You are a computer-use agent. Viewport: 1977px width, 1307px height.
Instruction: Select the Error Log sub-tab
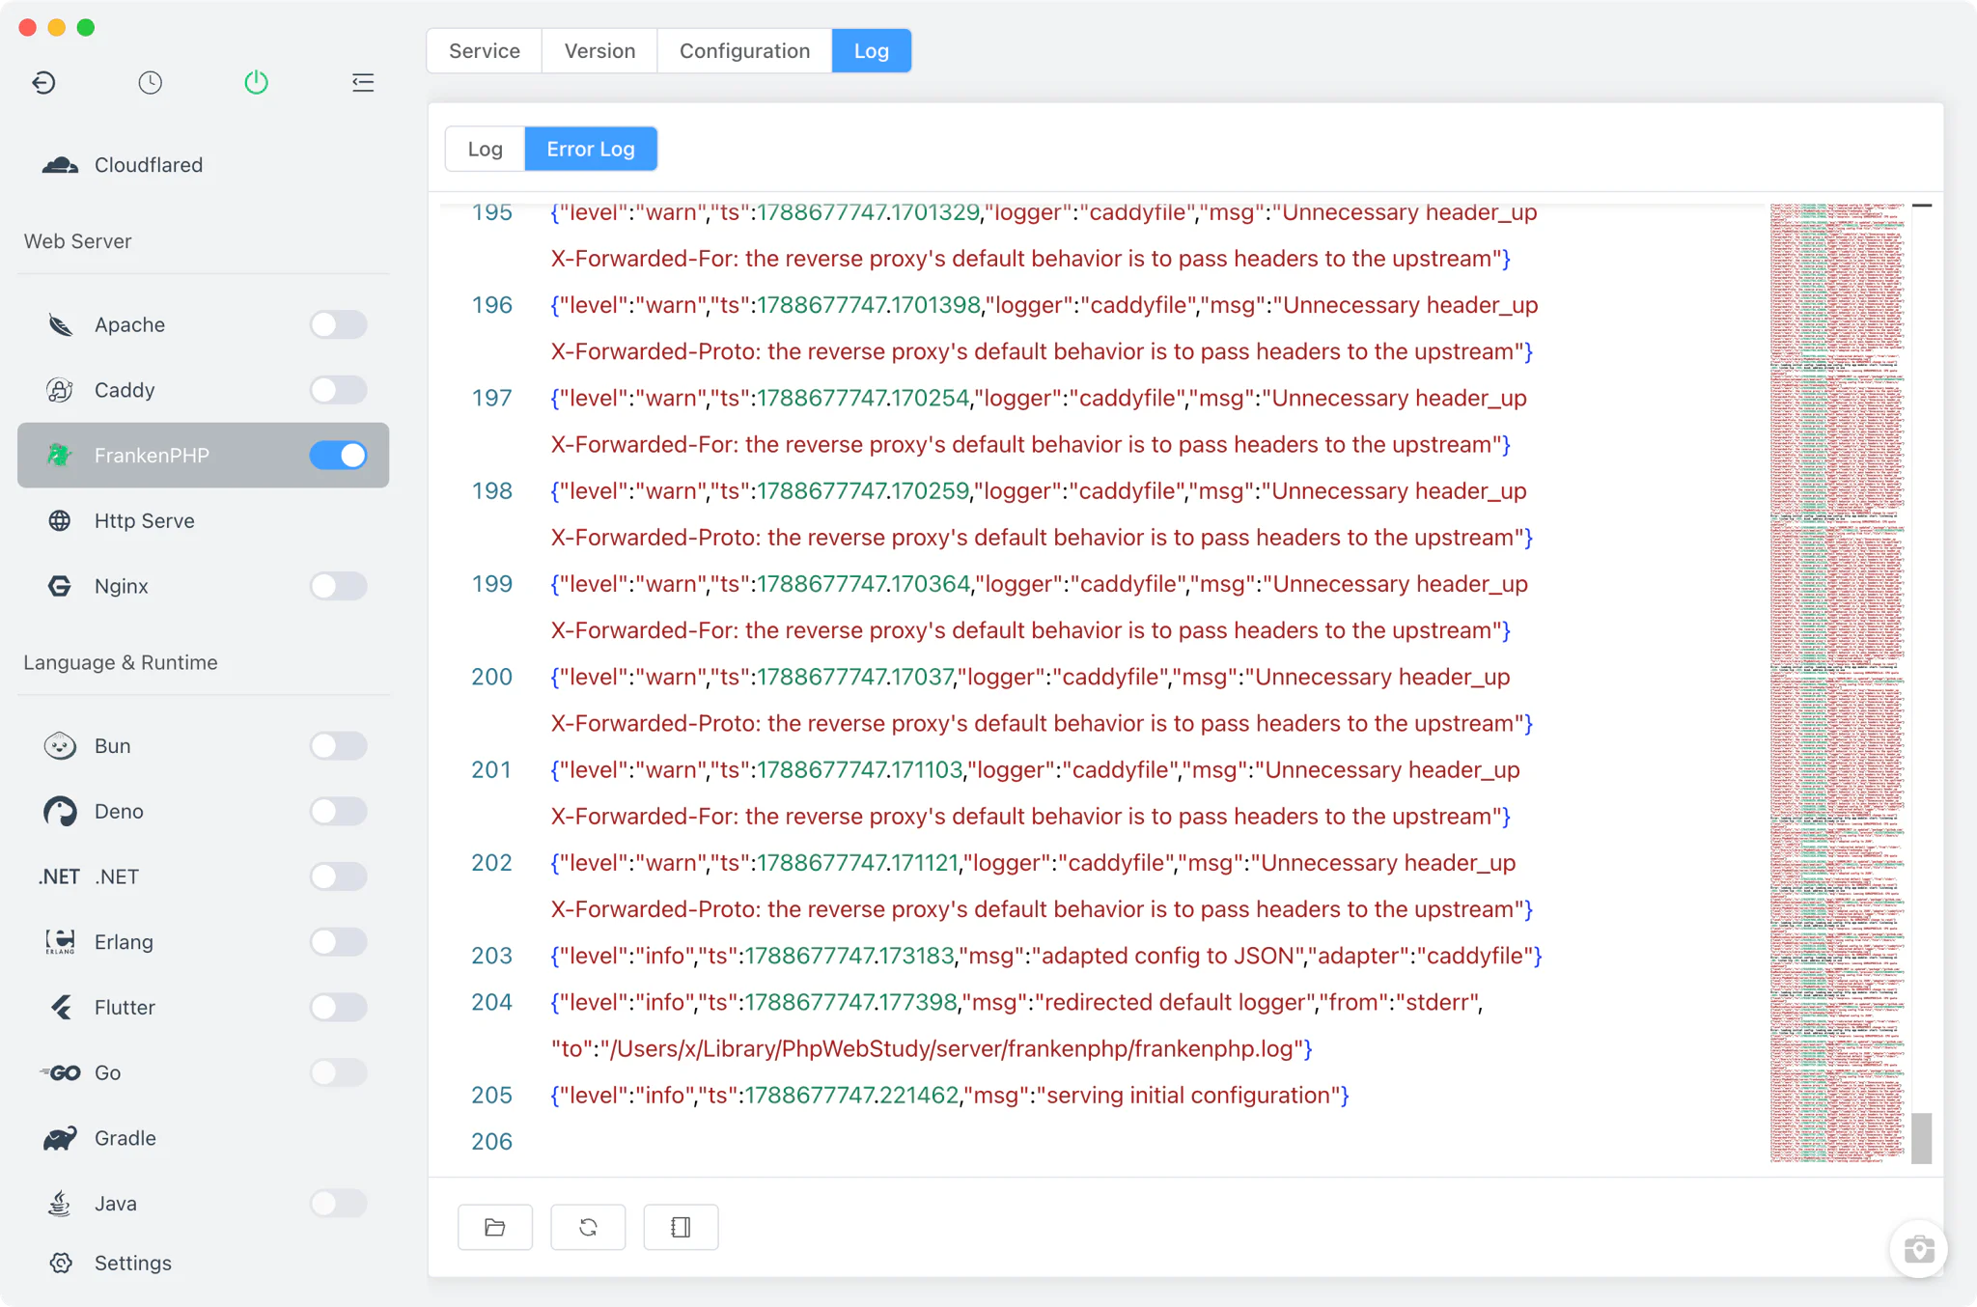coord(591,150)
